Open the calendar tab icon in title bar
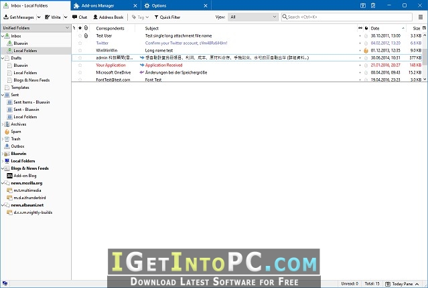The image size is (428, 288). point(363,5)
